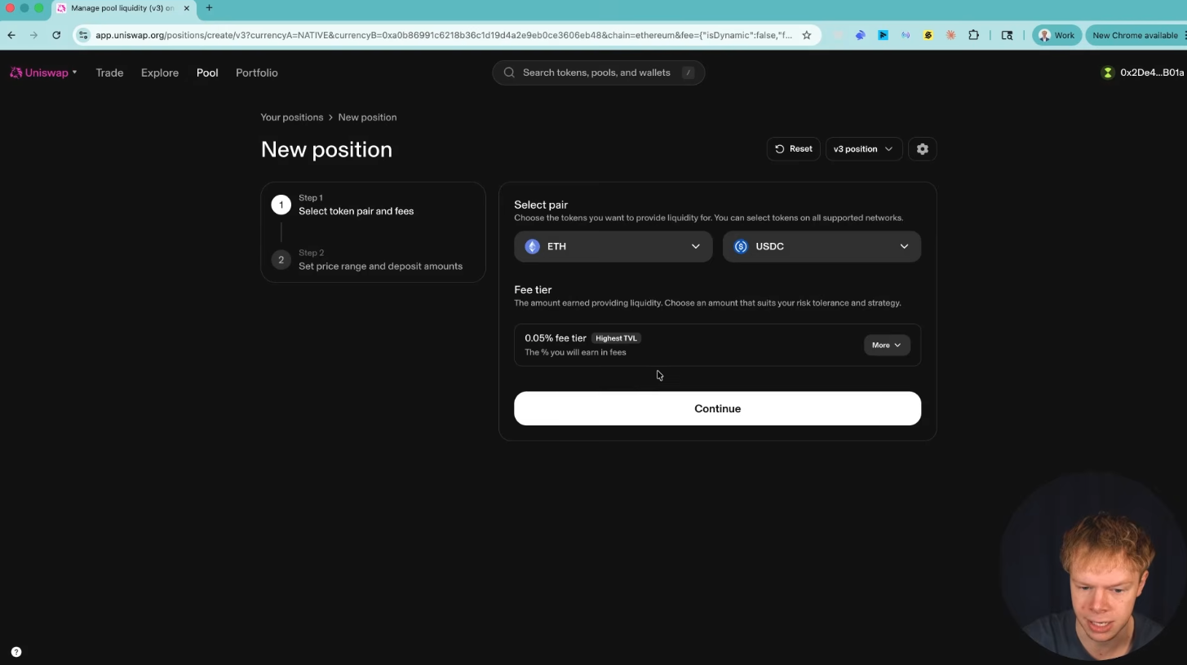The image size is (1187, 665).
Task: Go back to Your positions breadcrumb
Action: point(292,117)
